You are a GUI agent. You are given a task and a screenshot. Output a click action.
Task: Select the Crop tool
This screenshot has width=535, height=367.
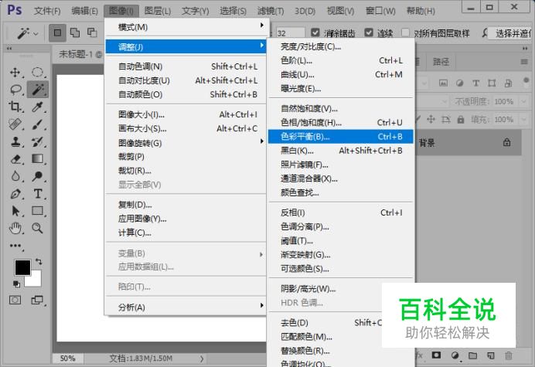[15, 107]
